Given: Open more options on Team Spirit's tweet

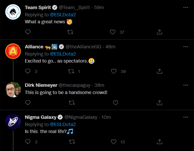Looking at the screenshot, I should (186, 7).
